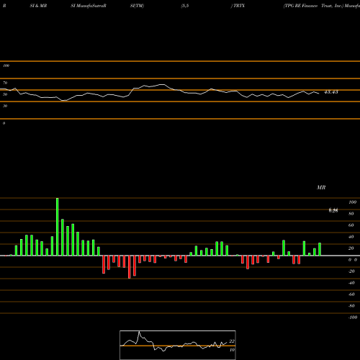The image size is (360, 360).
Task: Click the -100 label on MR axis
Action: 353,318
